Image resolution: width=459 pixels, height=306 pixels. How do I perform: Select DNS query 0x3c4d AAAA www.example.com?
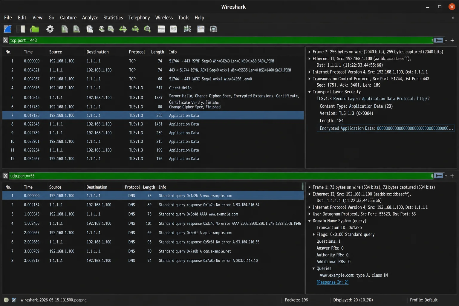[153, 214]
